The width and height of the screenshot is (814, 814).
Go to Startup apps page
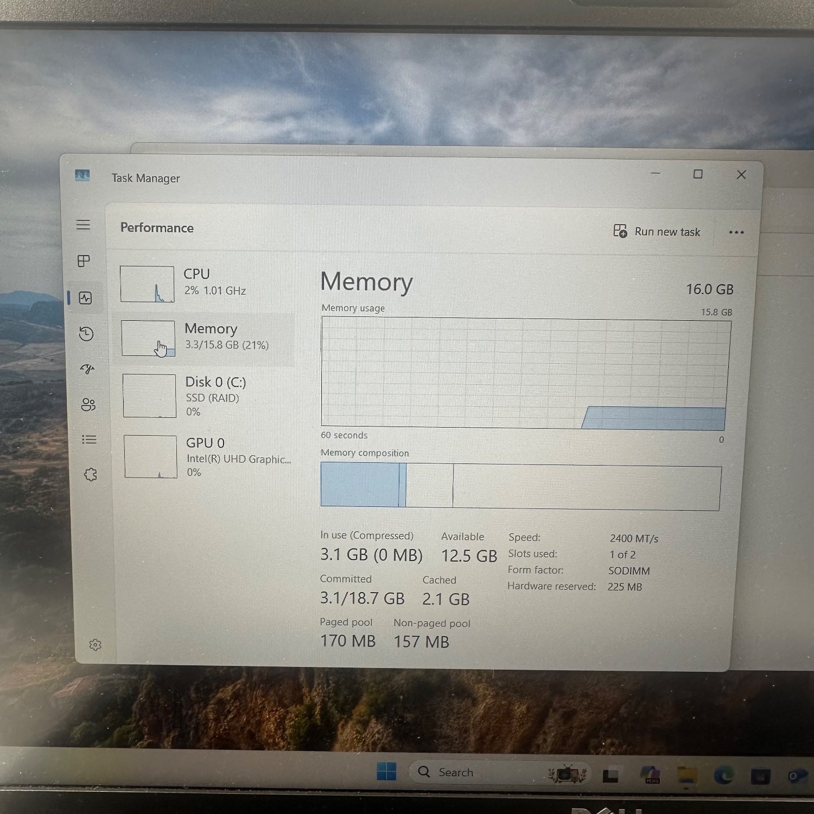[x=87, y=369]
